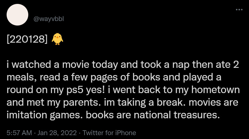
Task: Click the phrase "national treasures" in tweet
Action: 176,115
